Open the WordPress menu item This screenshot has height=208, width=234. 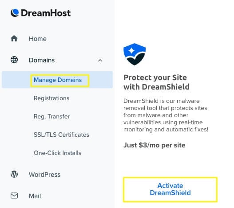[44, 175]
